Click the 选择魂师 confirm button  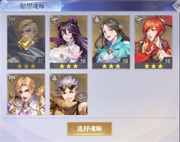90,129
